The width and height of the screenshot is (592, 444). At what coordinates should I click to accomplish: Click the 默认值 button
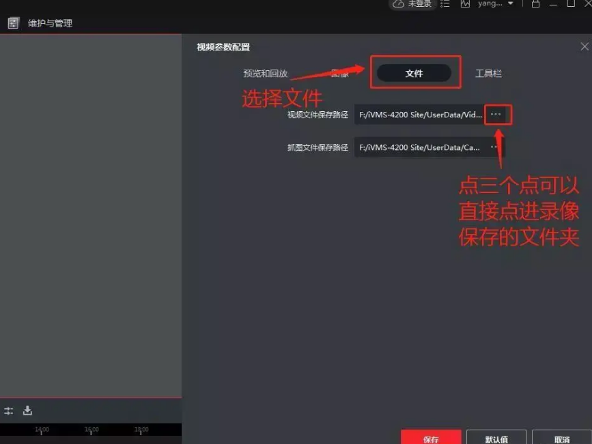coord(496,439)
